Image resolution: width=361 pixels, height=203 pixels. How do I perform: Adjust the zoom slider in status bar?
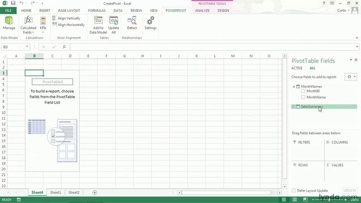coord(329,200)
